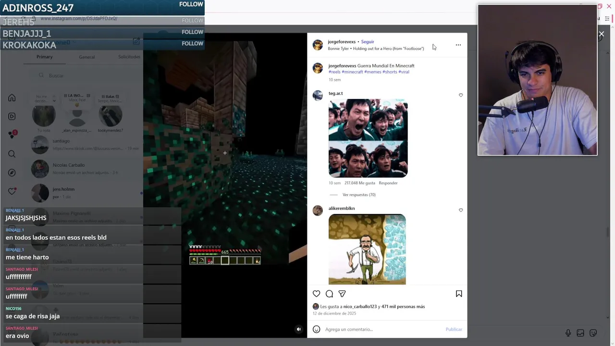Click the image attachment icon in message bar
This screenshot has width=615, height=346.
580,333
